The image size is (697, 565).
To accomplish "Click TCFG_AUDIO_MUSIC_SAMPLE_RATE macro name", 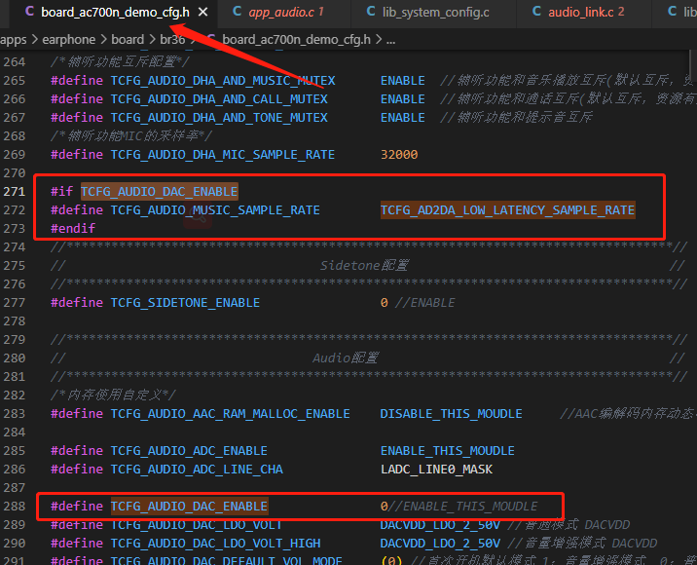I will [x=215, y=210].
